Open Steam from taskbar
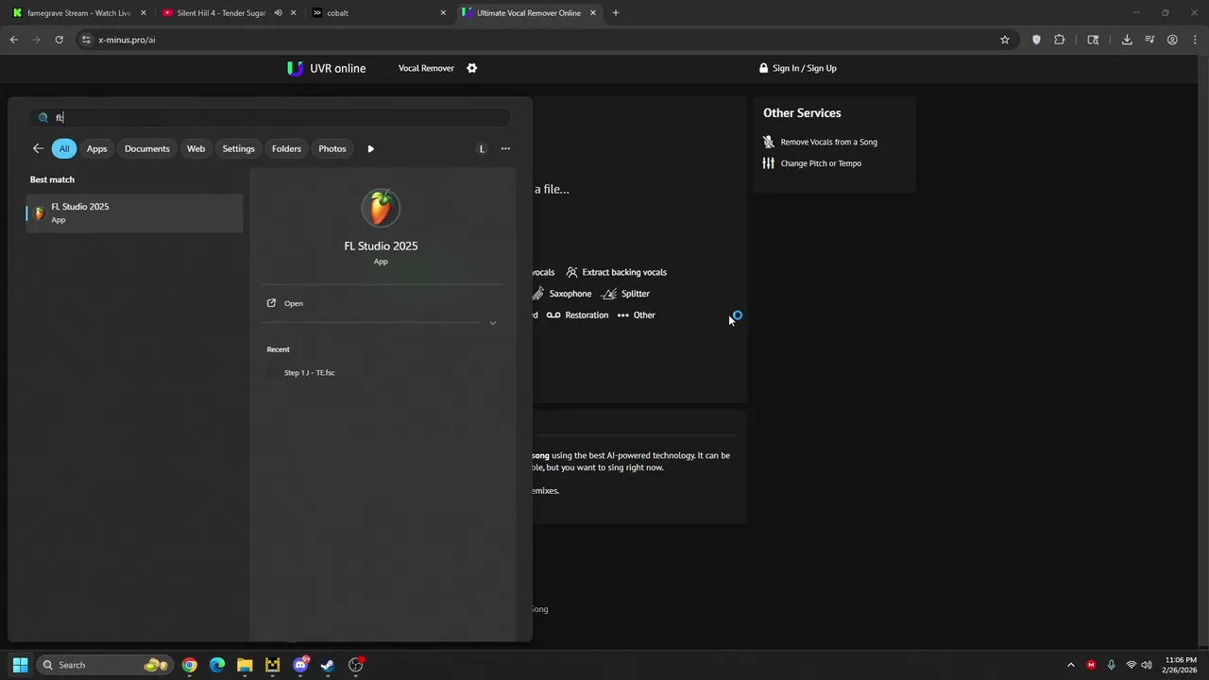The height and width of the screenshot is (680, 1209). [x=328, y=665]
